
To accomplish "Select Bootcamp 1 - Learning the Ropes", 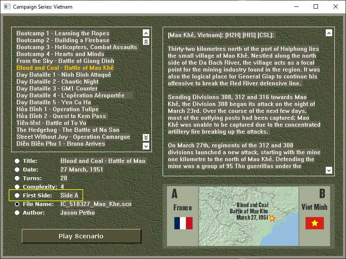I will click(x=63, y=33).
